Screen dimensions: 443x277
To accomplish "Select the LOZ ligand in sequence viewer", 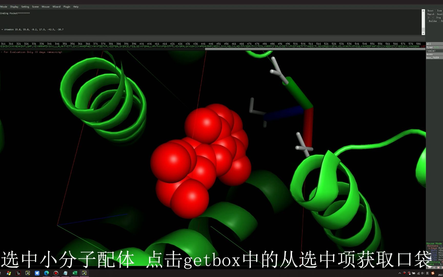I will pyautogui.click(x=423, y=47).
